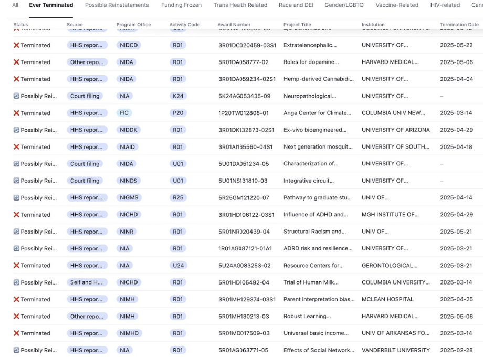Sort by Project Title column header
The image size is (483, 357).
click(297, 25)
